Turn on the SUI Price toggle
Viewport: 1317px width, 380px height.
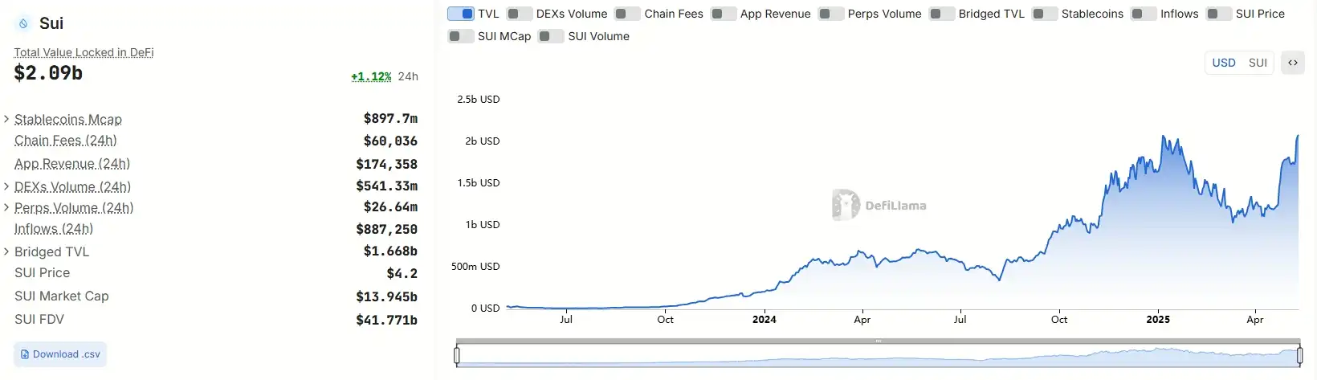1219,14
